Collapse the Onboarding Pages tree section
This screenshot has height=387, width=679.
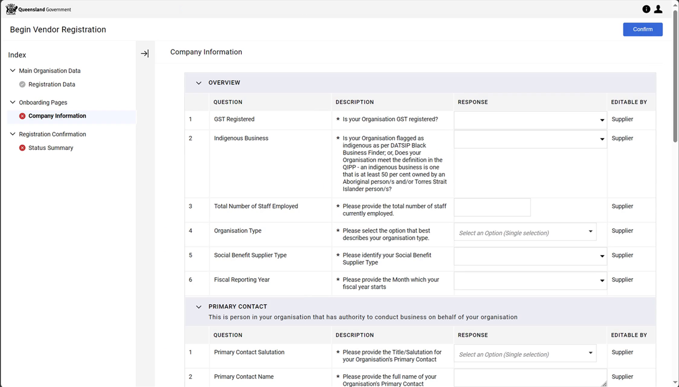click(x=13, y=102)
